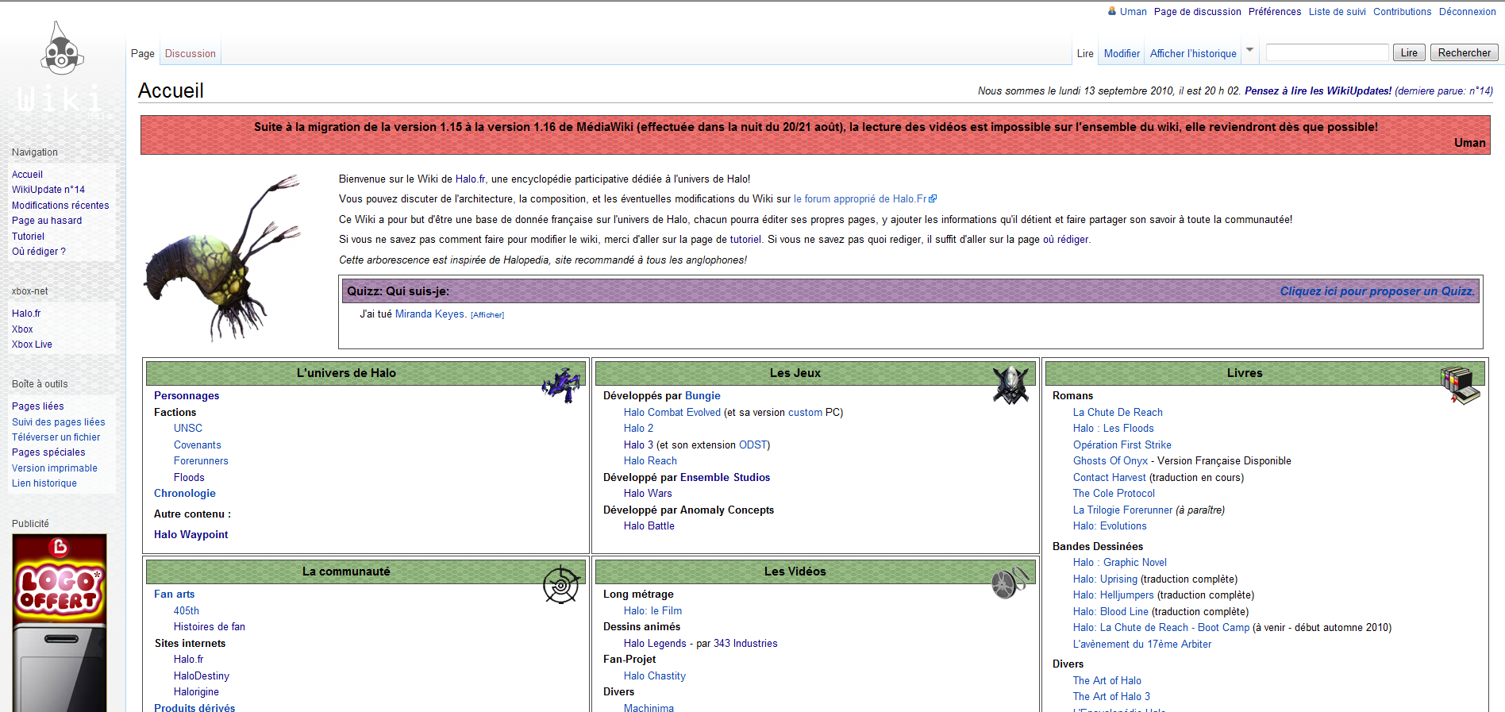Open Halo Combat Evolved link
This screenshot has height=712, width=1505.
[672, 413]
